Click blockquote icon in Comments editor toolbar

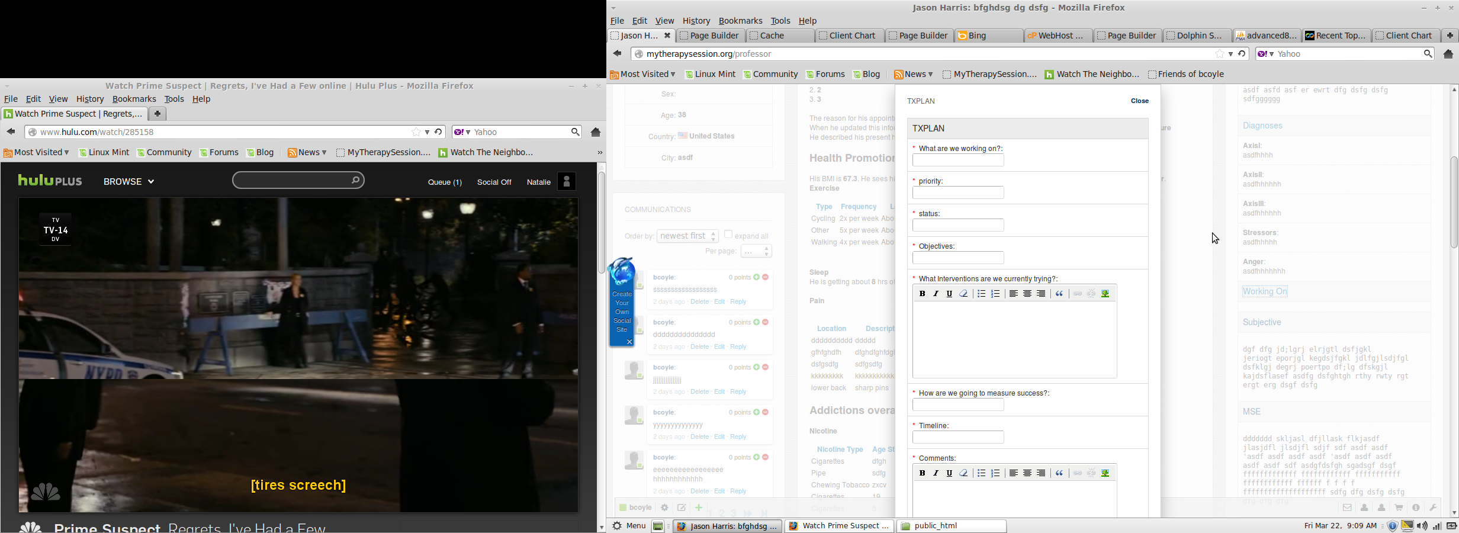pos(1060,473)
